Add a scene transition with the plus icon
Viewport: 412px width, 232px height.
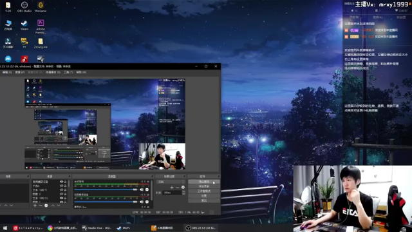[x=172, y=188]
